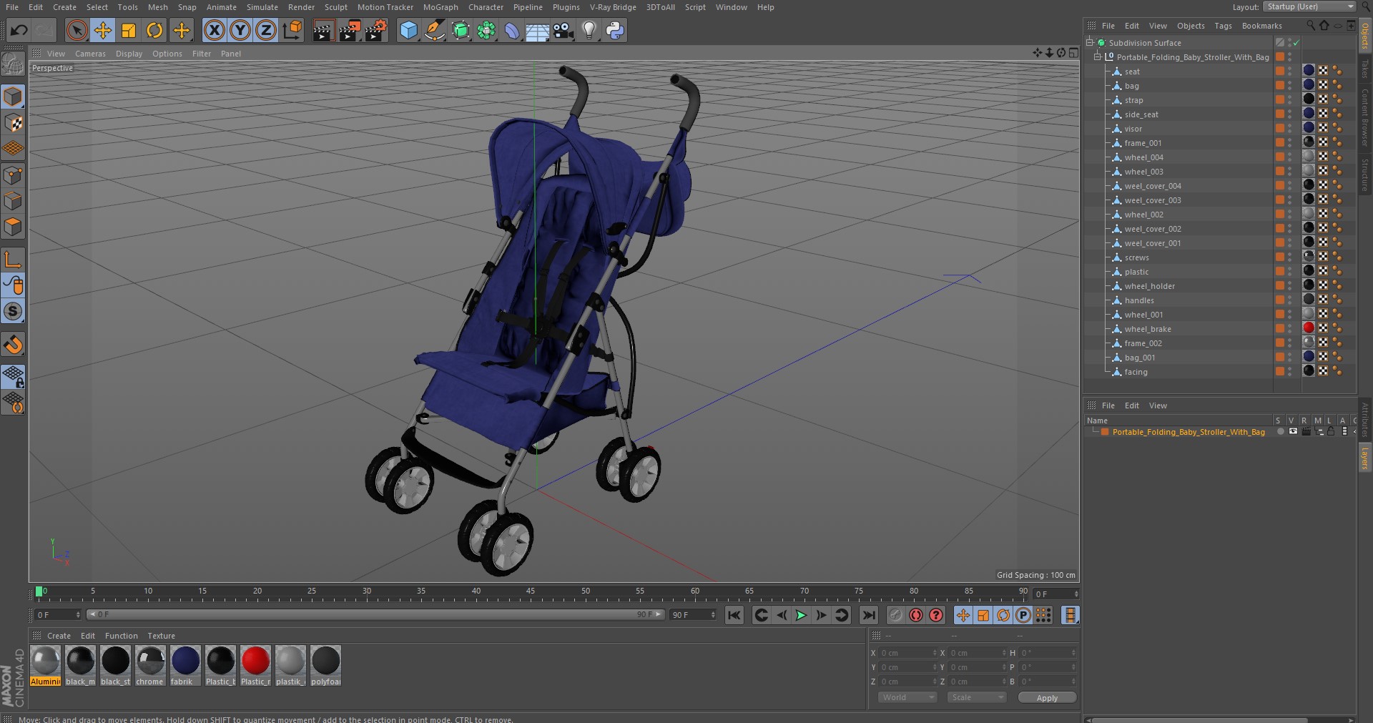Add a light object
Screen dimensions: 1373x723
coord(589,30)
